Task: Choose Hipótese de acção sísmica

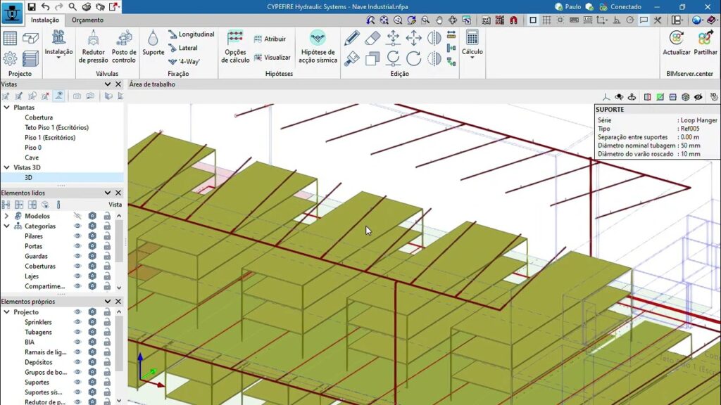Action: 318,46
